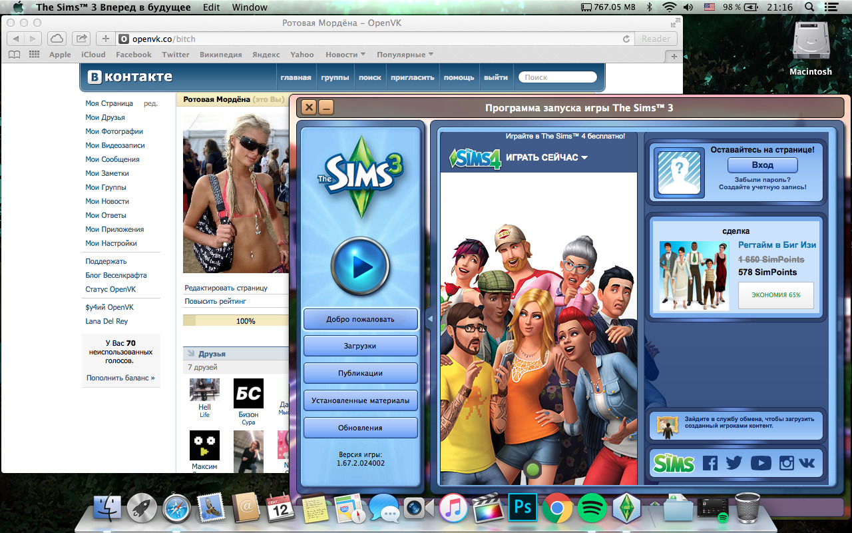Open friend Бизон avatar
This screenshot has width=852, height=533.
click(248, 393)
